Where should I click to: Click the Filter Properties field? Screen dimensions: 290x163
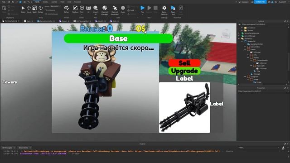point(263,91)
